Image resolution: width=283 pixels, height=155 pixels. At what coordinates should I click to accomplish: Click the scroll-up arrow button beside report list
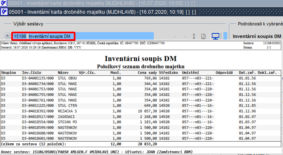[7, 36]
